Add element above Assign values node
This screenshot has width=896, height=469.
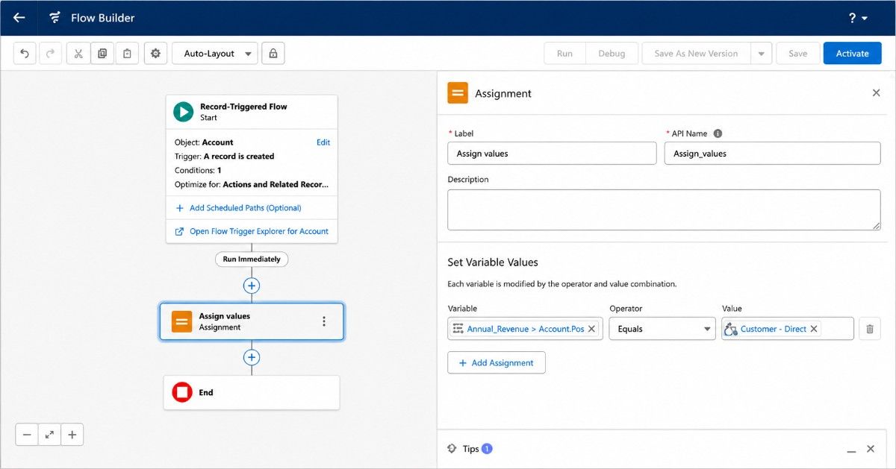coord(252,286)
